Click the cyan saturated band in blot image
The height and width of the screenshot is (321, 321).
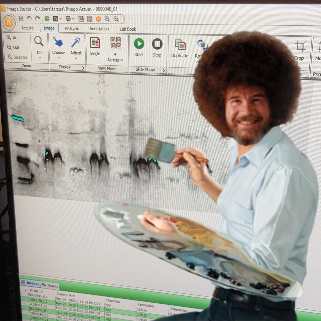click(18, 118)
